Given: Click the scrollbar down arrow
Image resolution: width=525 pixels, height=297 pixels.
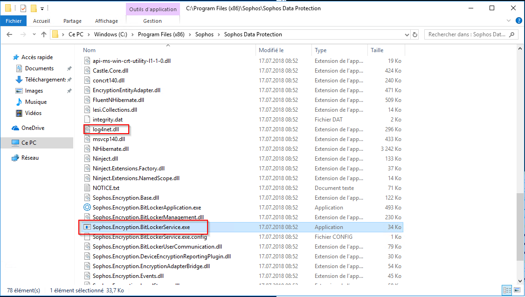Looking at the screenshot, I should coord(520,281).
